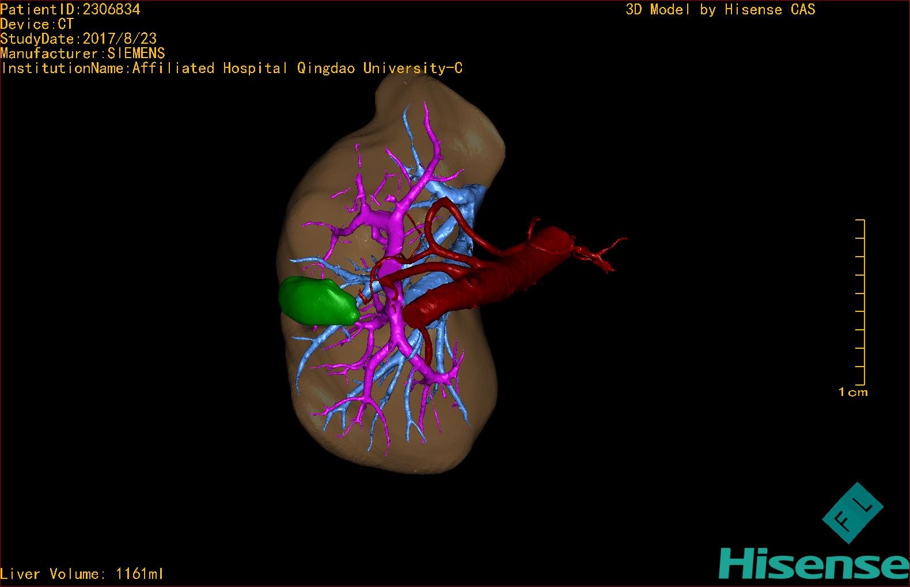Click the "Manufacturer:SIEMENS" text
Screen dimensions: 910x587
[82, 54]
